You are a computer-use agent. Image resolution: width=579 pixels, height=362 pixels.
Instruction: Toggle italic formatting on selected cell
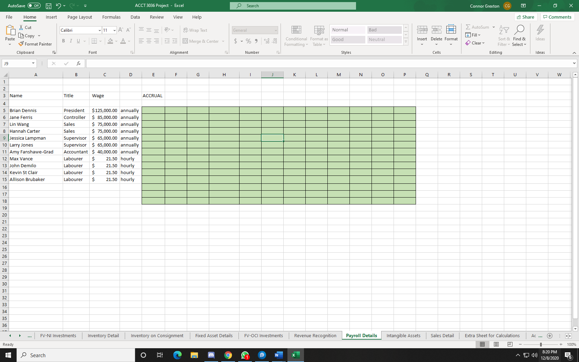click(71, 41)
